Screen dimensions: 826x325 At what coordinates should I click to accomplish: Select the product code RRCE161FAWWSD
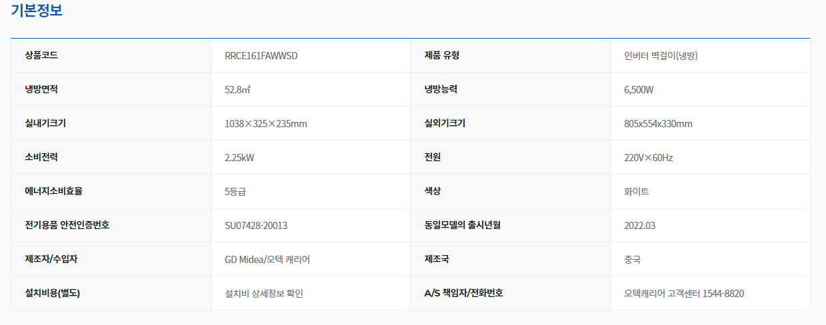(261, 56)
